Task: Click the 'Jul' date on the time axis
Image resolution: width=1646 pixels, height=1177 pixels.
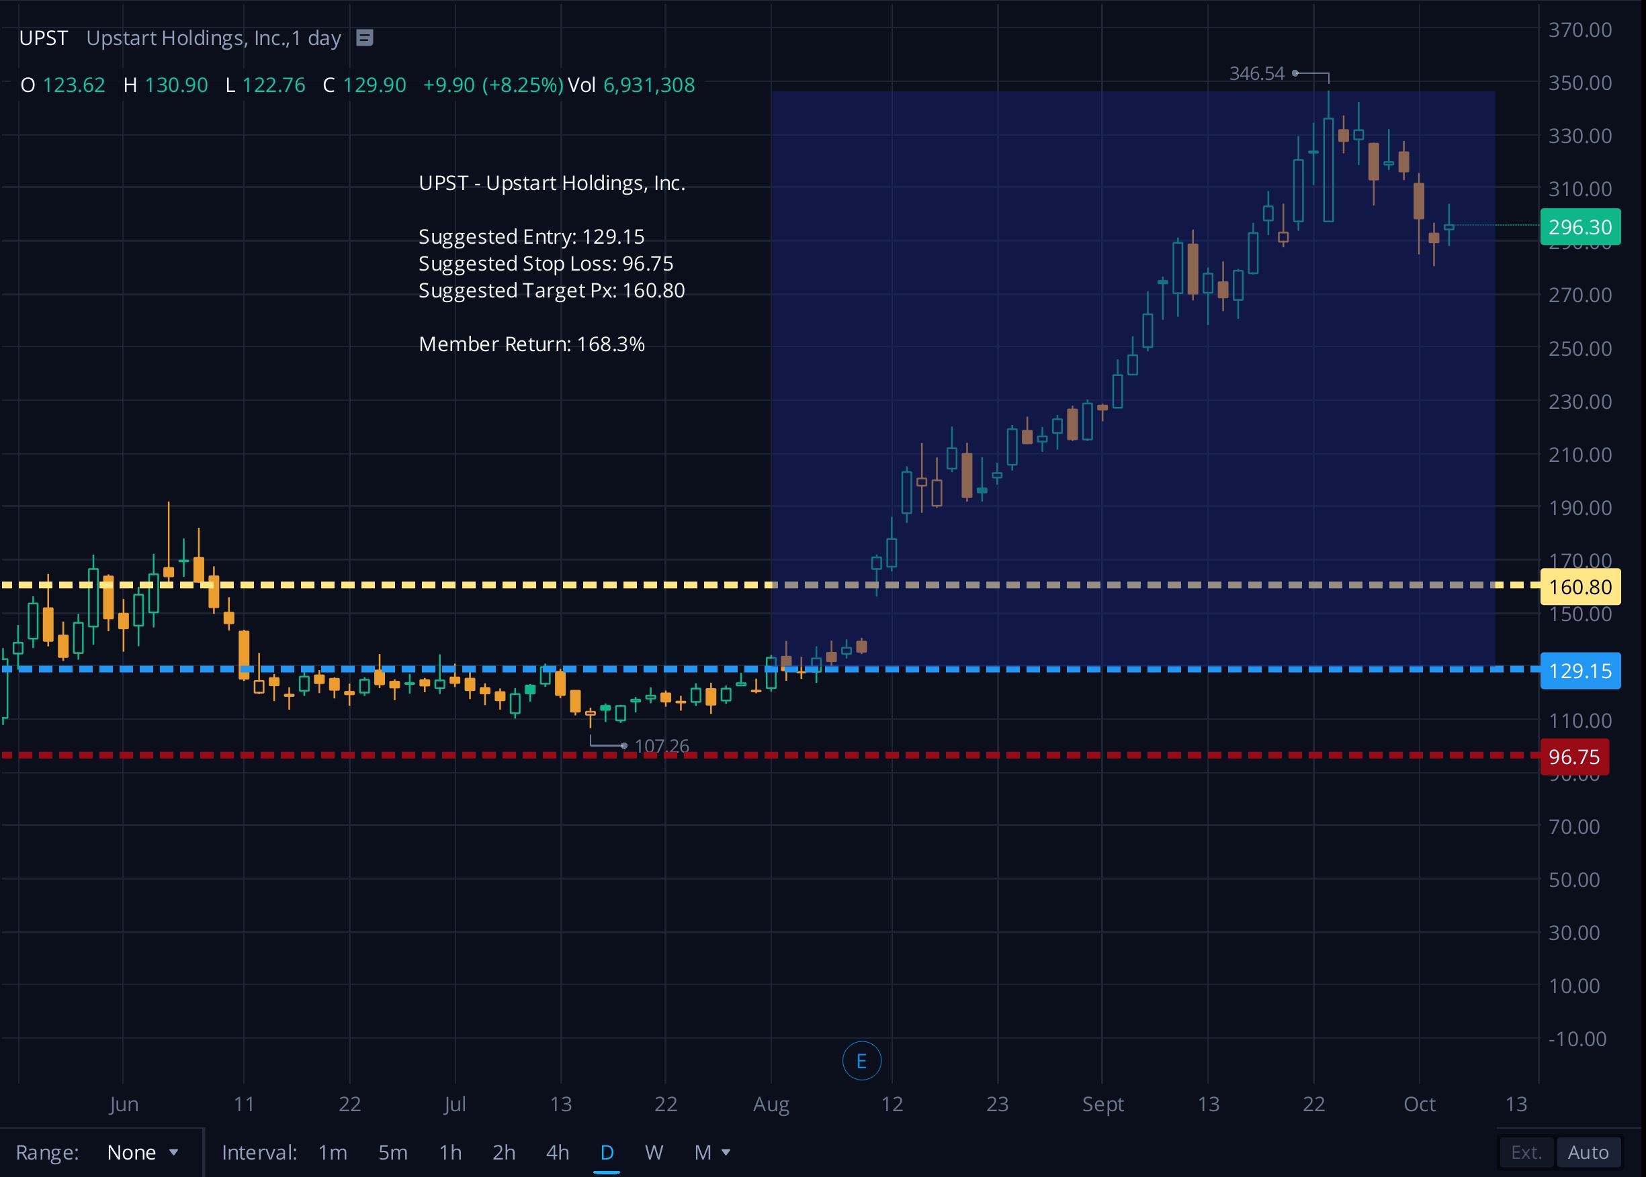Action: coord(455,1104)
